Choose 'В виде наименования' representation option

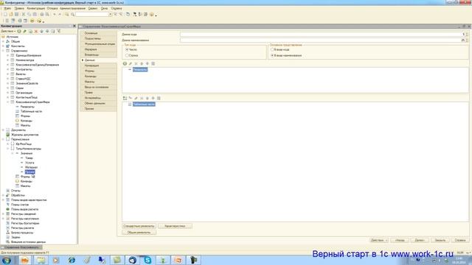(x=272, y=56)
